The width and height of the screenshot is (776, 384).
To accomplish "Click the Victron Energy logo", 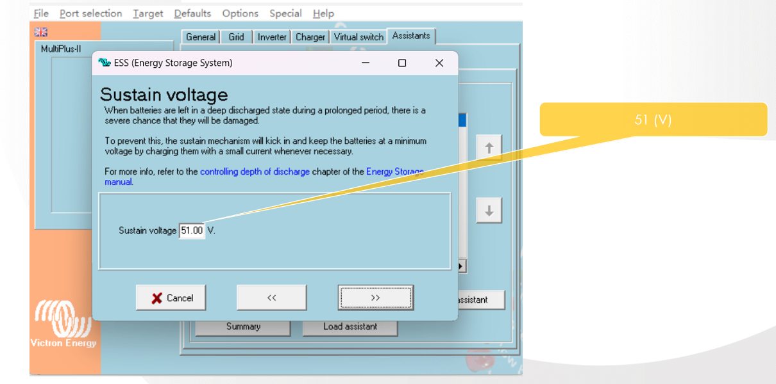I will coord(63,323).
